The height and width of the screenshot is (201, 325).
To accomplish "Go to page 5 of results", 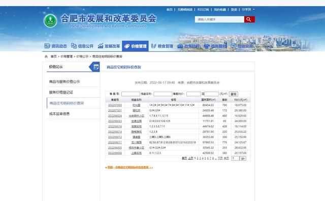I will [205, 158].
